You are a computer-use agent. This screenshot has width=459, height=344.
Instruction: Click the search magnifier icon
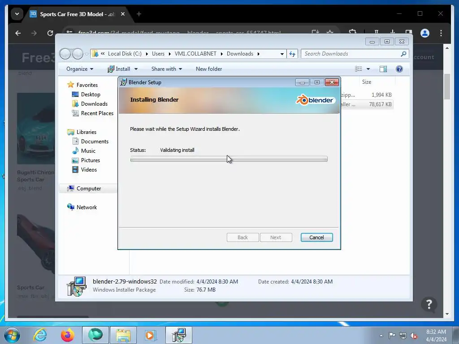click(403, 54)
